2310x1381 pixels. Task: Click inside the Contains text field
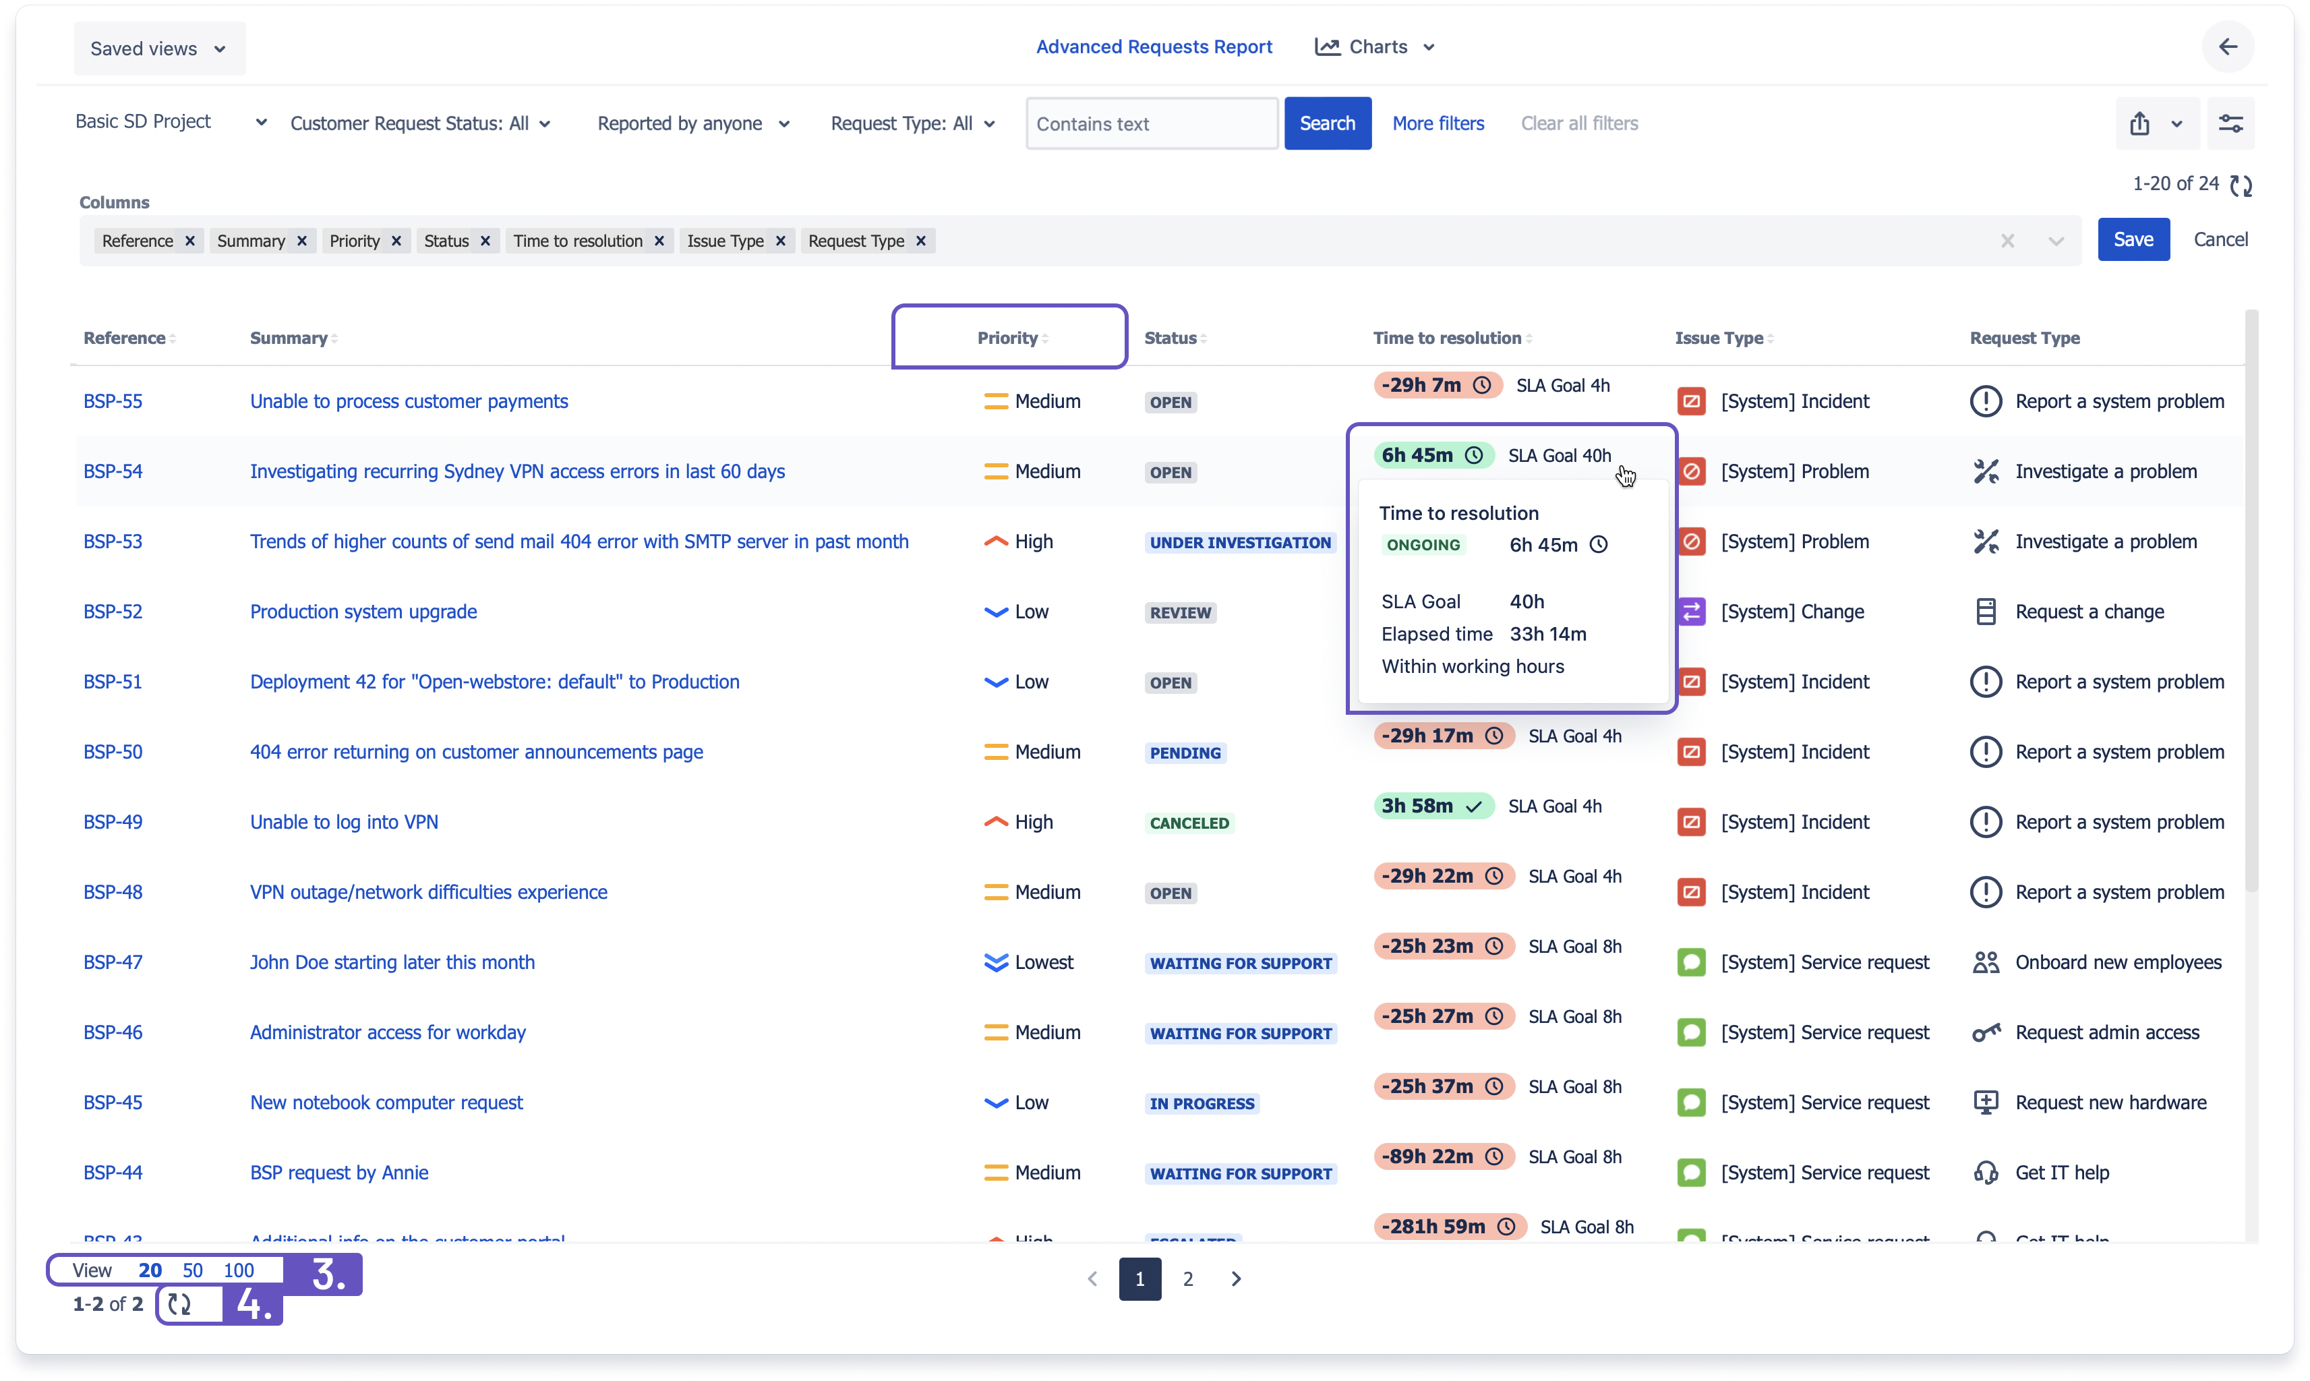point(1151,123)
